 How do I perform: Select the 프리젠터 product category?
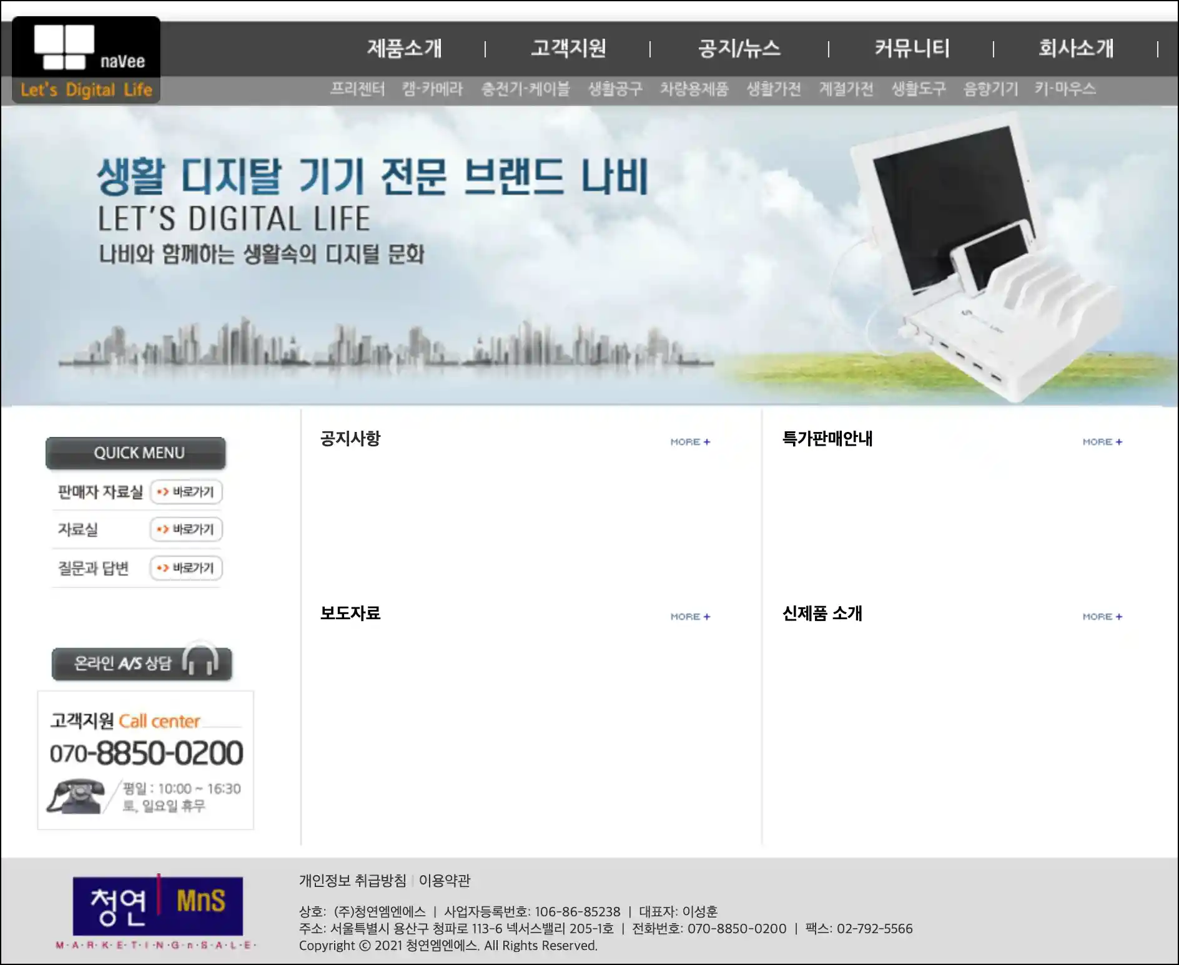pyautogui.click(x=357, y=89)
